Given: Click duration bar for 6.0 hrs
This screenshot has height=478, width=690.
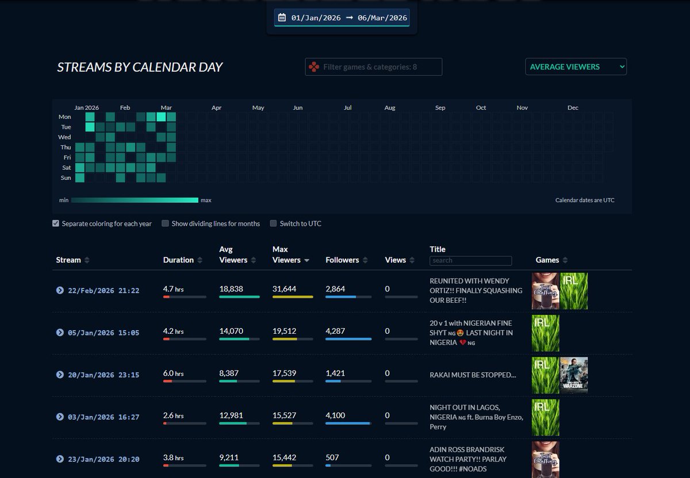Looking at the screenshot, I should [185, 381].
